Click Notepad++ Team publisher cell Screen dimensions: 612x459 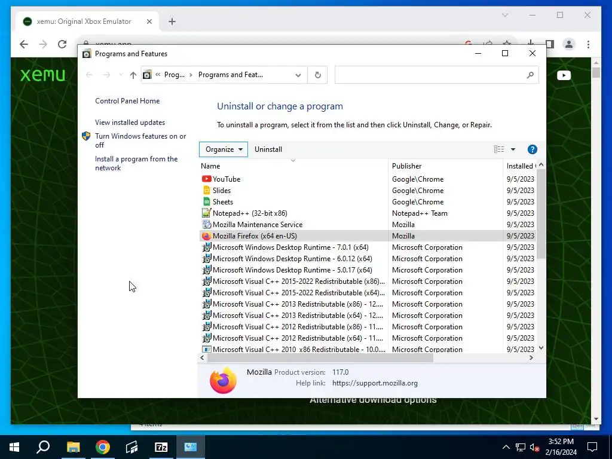click(x=420, y=213)
